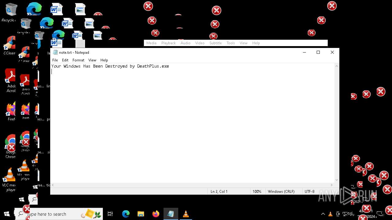Select the Notepad taskbar button
392x220 pixels.
point(171,214)
